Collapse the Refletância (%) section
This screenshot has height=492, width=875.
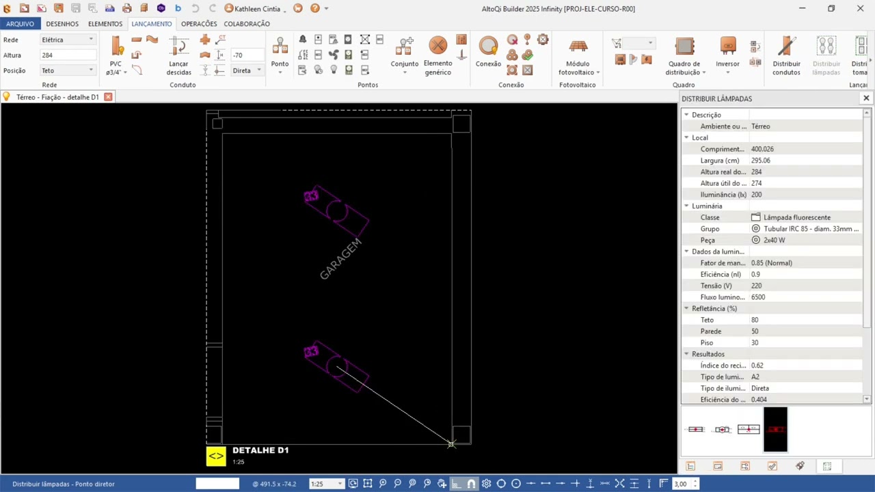[x=686, y=308]
